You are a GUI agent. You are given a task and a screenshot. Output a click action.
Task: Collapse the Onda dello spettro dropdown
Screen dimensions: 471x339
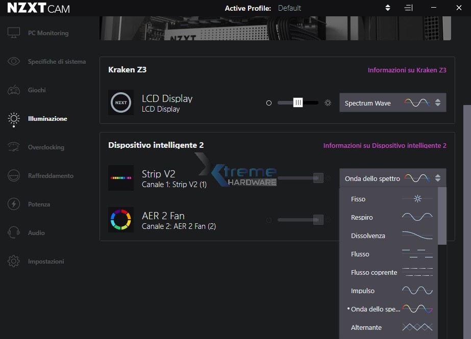coord(392,178)
